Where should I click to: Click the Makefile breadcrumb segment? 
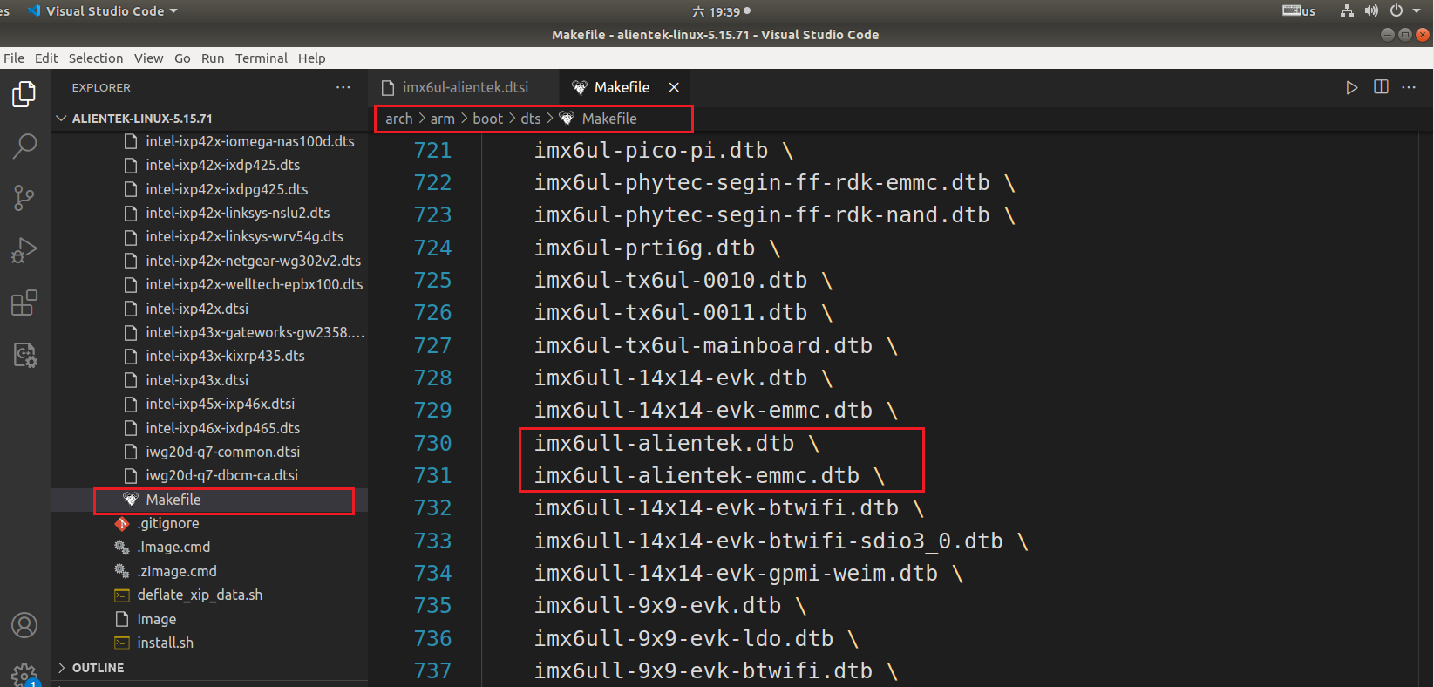(599, 119)
